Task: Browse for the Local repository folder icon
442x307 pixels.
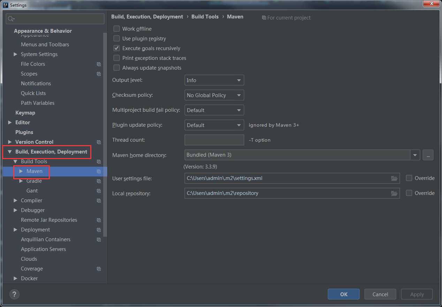Action: (394, 193)
